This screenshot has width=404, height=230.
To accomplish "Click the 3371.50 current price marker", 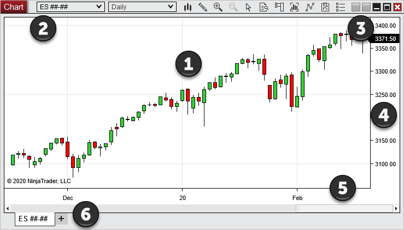I will click(x=385, y=39).
